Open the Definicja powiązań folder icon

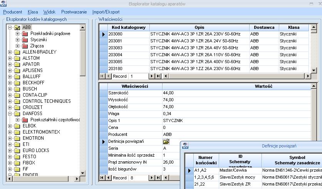click(166, 141)
